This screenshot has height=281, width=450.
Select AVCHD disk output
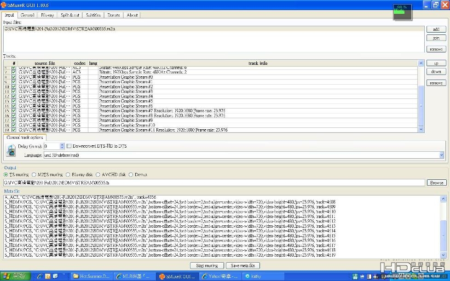[98, 174]
